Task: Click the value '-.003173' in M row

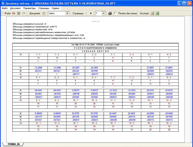Action: pos(38,117)
